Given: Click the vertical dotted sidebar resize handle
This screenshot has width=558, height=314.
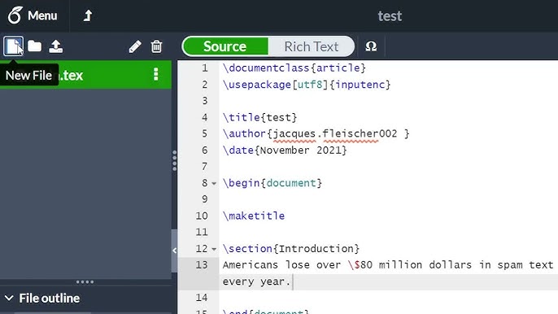Looking at the screenshot, I should 174,160.
